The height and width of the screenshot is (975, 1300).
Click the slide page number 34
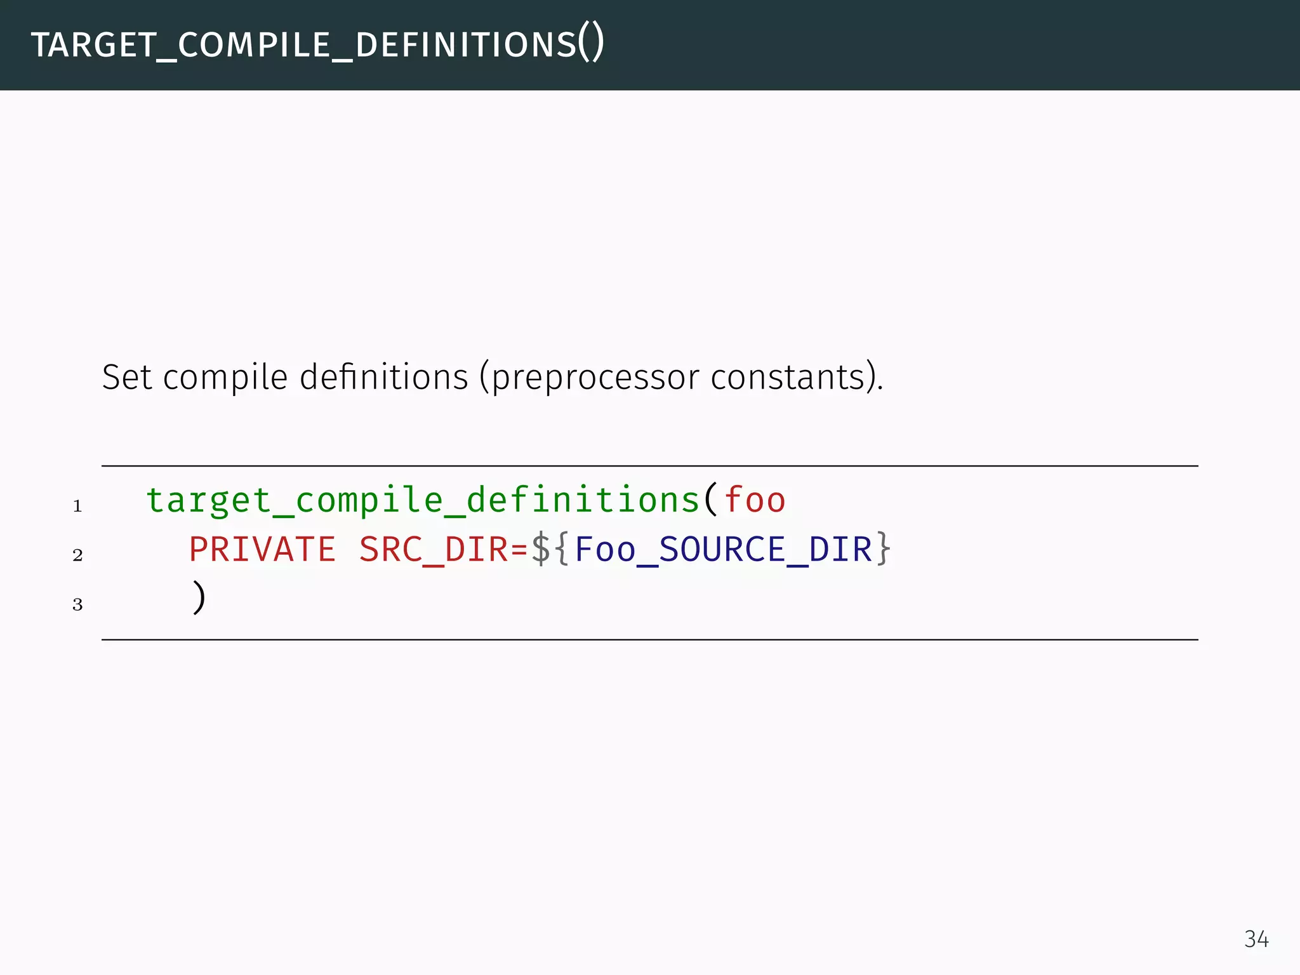tap(1256, 939)
